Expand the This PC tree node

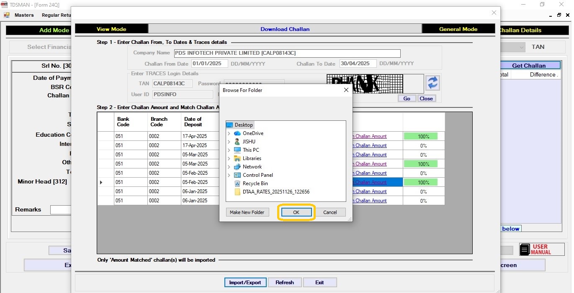[x=229, y=150]
